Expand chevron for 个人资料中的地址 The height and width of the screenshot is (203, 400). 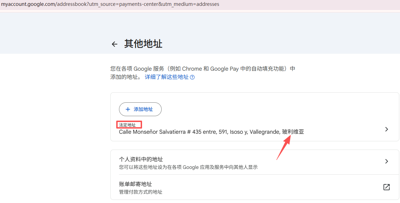(x=387, y=161)
